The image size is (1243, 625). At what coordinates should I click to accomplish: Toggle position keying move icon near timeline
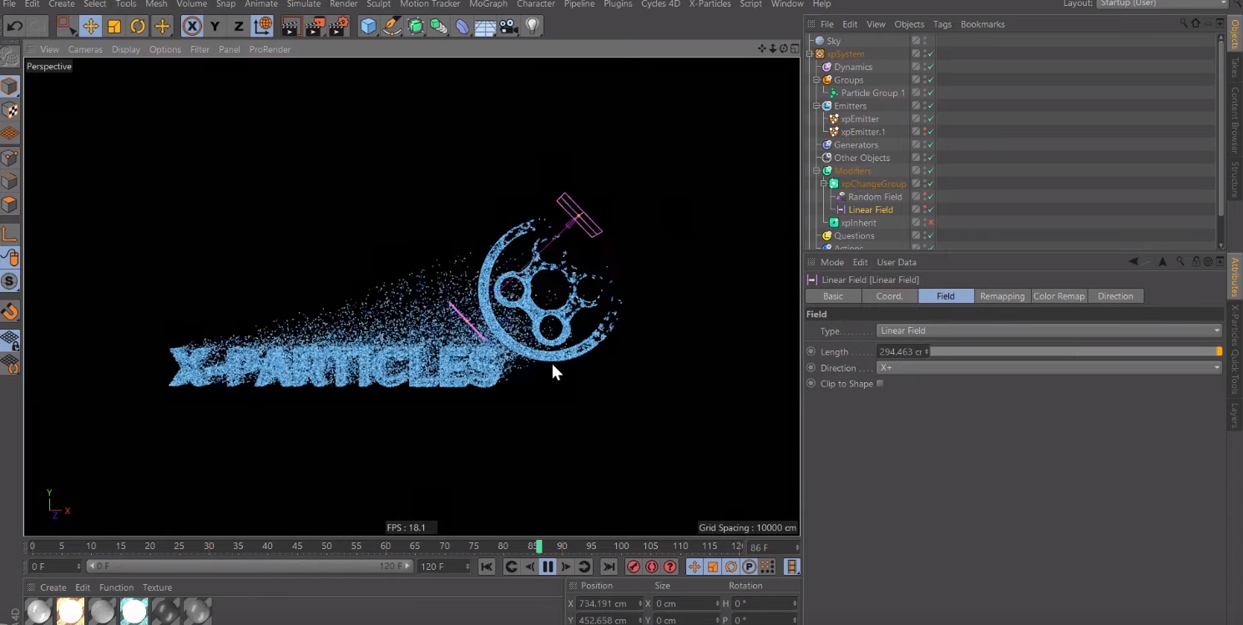click(x=695, y=567)
